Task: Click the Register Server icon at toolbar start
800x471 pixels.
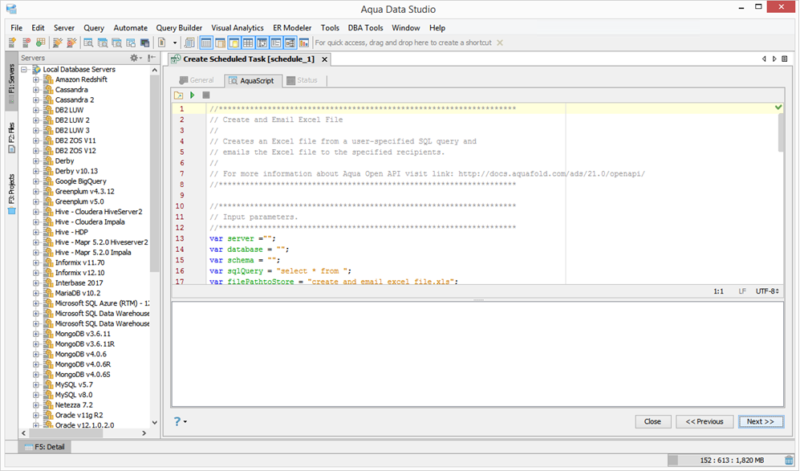Action: coord(12,43)
